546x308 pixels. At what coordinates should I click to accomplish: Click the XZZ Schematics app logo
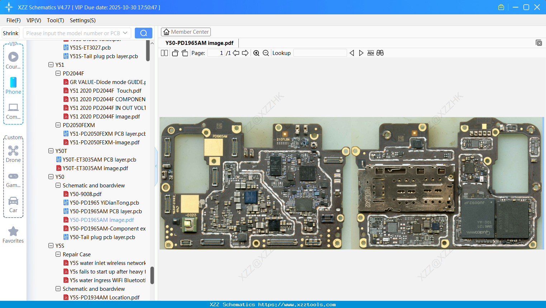click(x=9, y=7)
